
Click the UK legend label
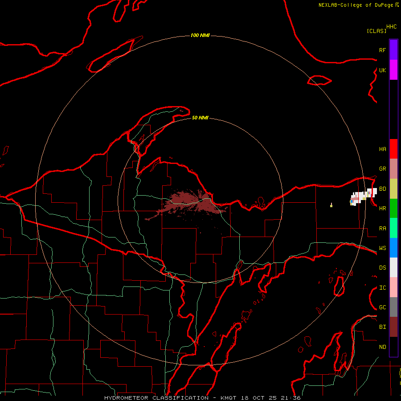tap(382, 70)
